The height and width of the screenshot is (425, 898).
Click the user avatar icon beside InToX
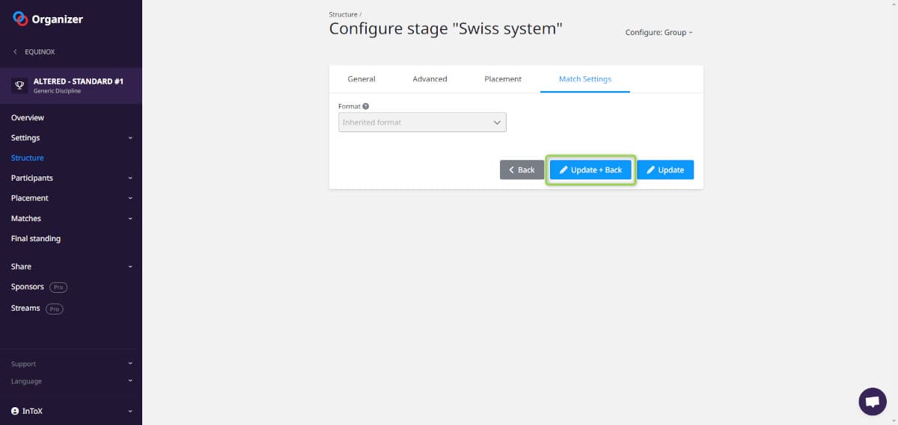coord(15,411)
